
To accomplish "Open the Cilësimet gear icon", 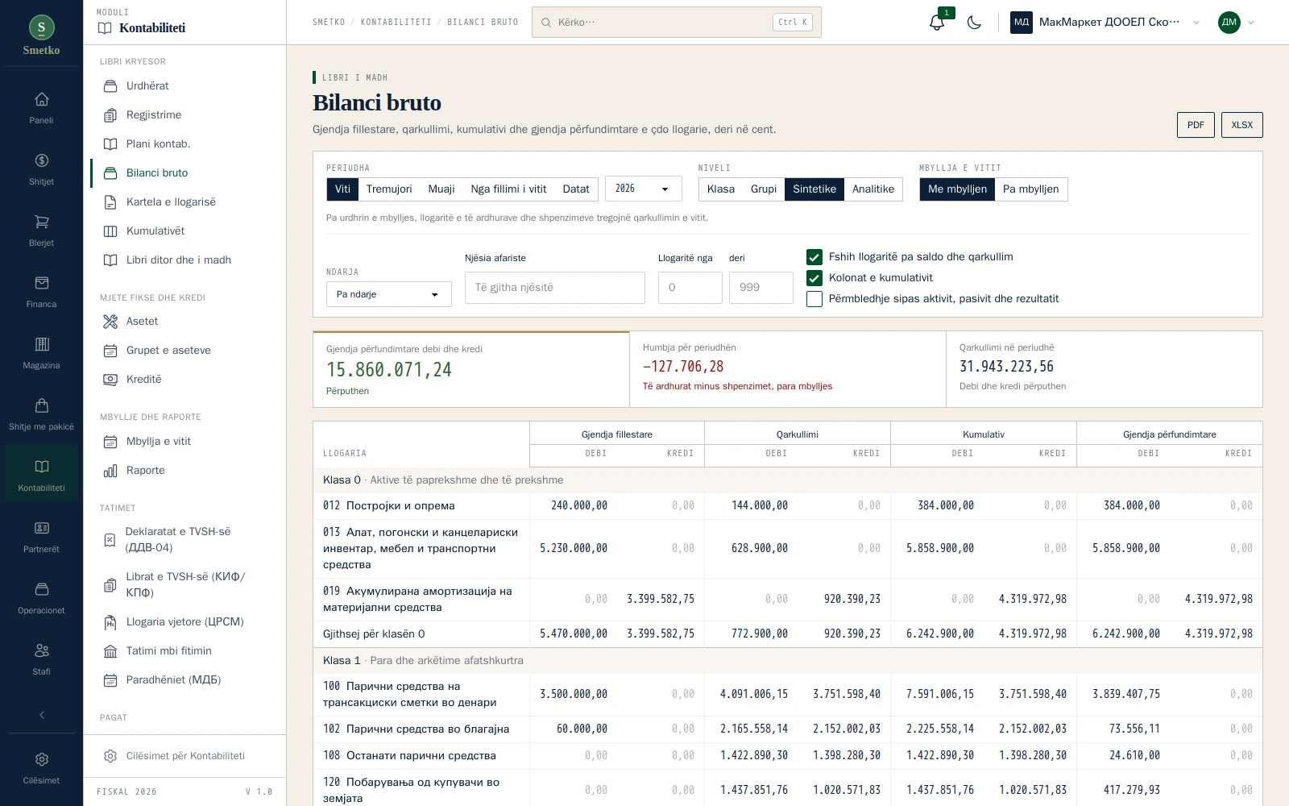I will (x=41, y=760).
